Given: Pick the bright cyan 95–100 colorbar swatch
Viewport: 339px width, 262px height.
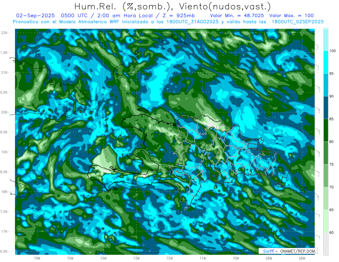Looking at the screenshot, I should (x=326, y=62).
